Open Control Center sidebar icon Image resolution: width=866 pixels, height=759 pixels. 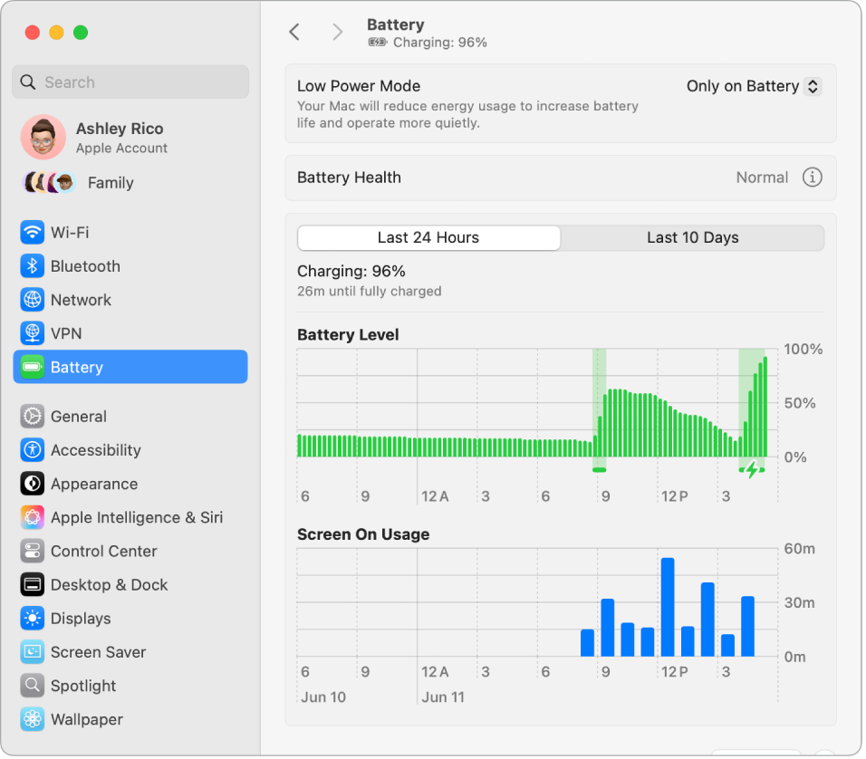click(x=33, y=552)
